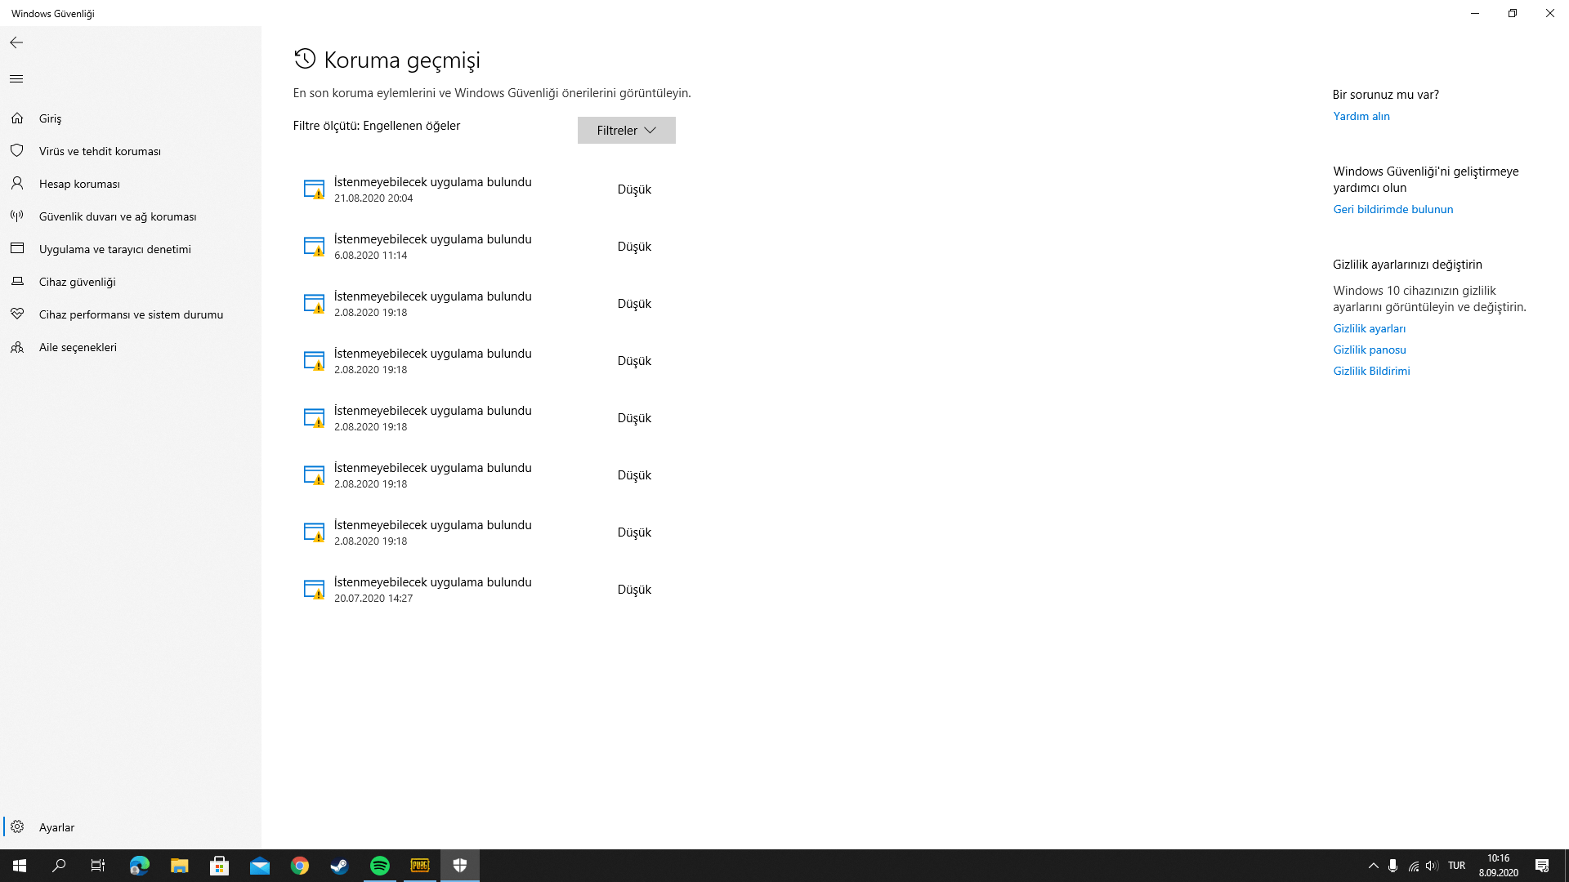Open Steam from the taskbar
This screenshot has width=1569, height=882.
(x=339, y=866)
